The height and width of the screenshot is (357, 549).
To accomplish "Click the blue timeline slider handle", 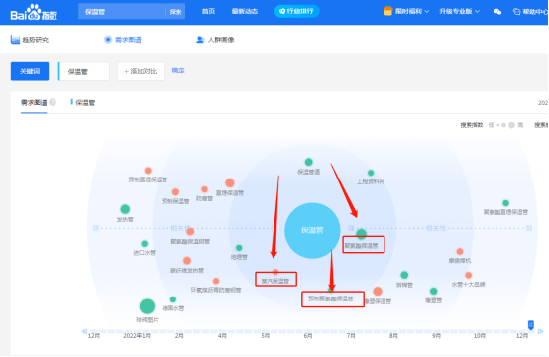I will (531, 325).
